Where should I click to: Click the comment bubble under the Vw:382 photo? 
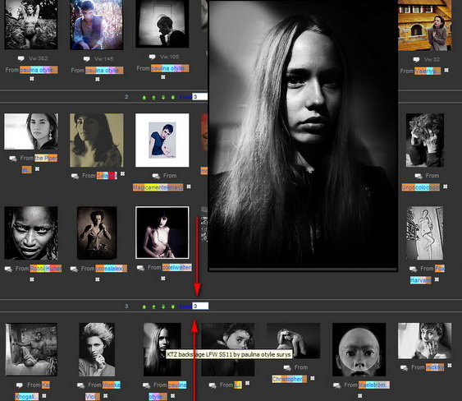pos(21,58)
